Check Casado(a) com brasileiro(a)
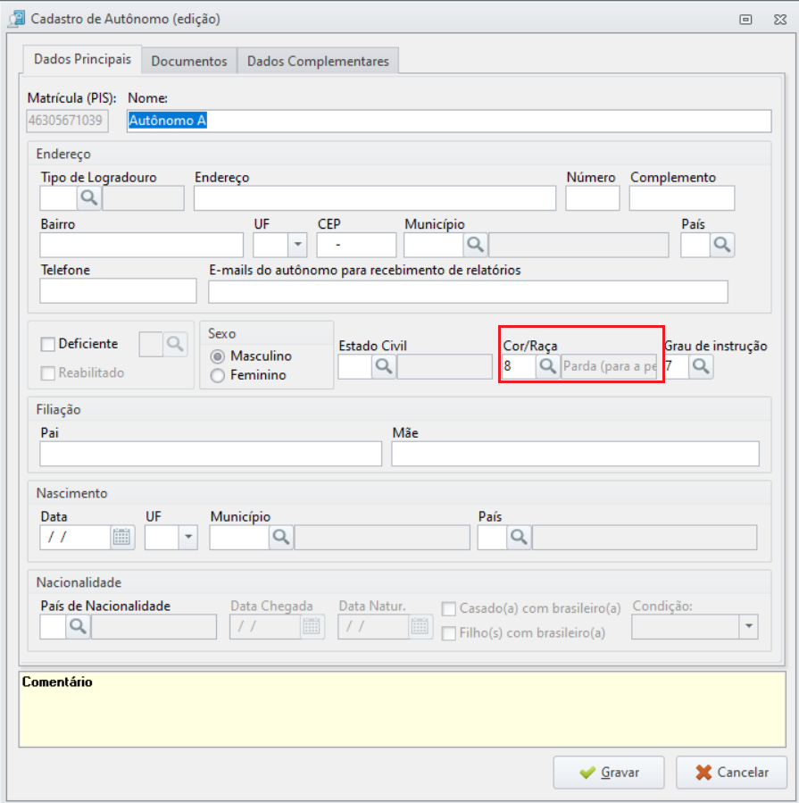Screen dimensions: 799x803 [x=449, y=609]
